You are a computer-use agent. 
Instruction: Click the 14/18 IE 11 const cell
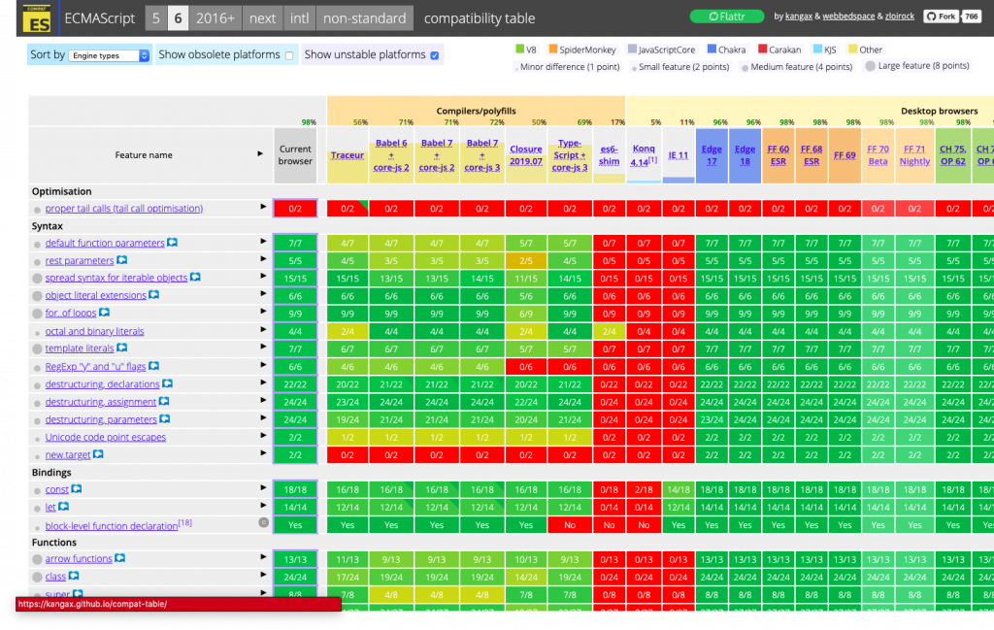point(679,489)
